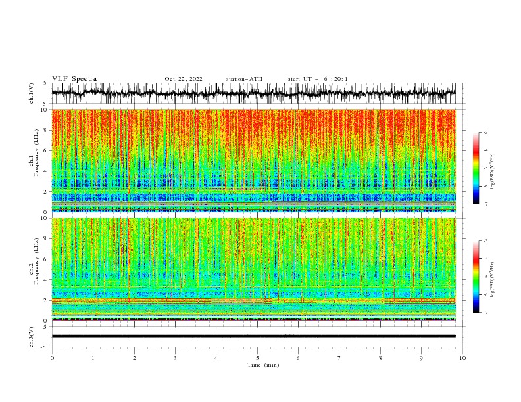Select the "start UT = 6 :20: 1" text
521x402 pixels.
tap(318, 79)
